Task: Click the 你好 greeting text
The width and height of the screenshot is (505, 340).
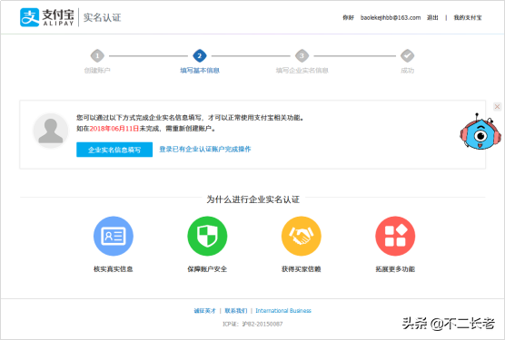Action: tap(348, 17)
